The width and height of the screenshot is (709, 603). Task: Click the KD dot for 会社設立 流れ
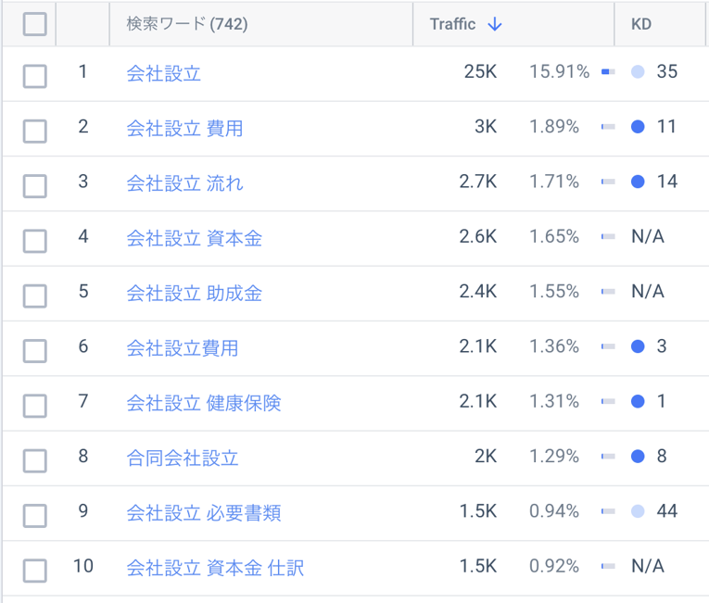(637, 182)
